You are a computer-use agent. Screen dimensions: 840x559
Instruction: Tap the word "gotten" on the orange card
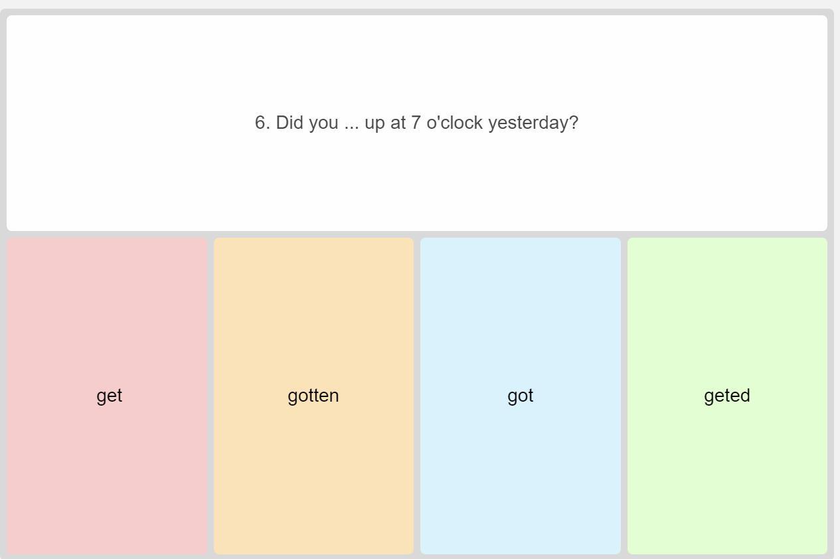coord(313,396)
